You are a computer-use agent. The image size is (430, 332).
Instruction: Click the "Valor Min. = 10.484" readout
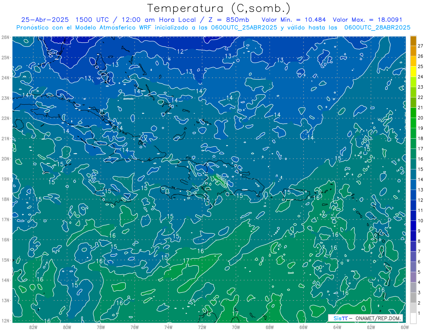[294, 20]
